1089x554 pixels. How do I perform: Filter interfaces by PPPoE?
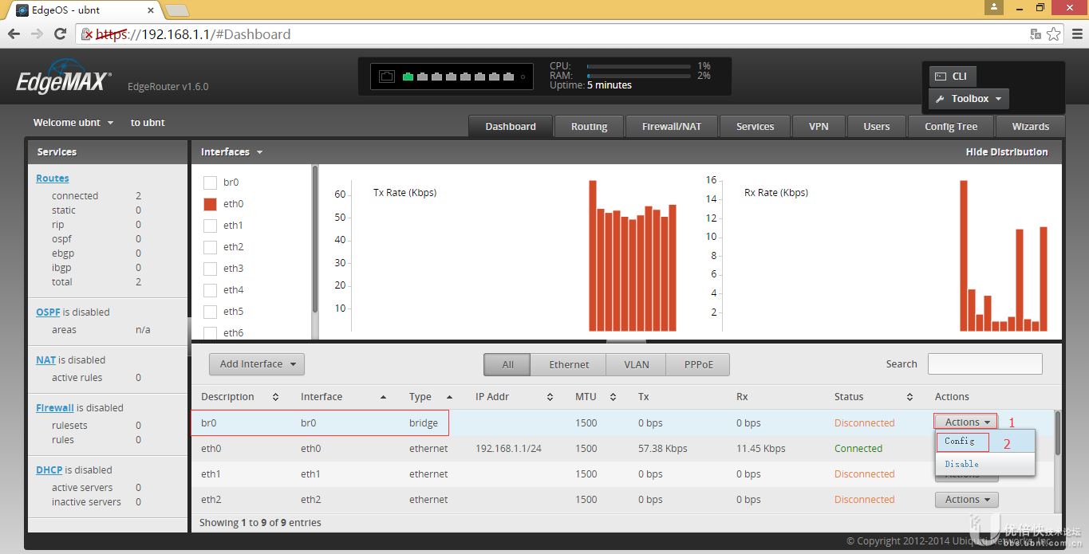pos(698,364)
